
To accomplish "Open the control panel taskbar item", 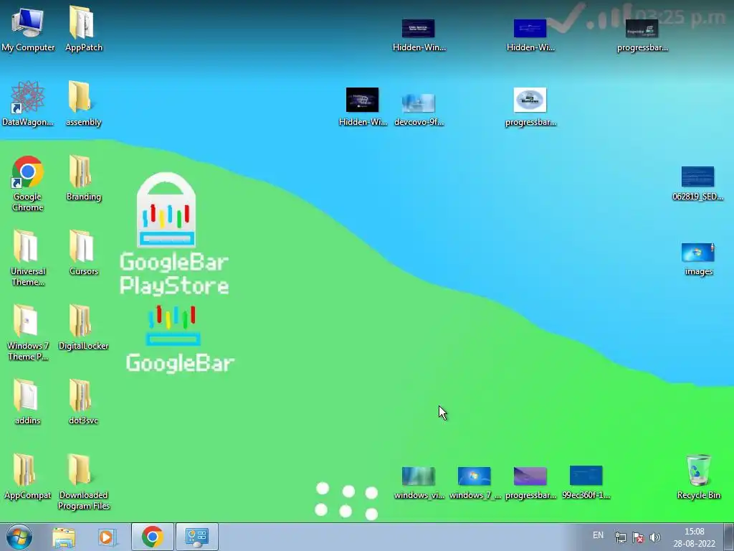I will 197,537.
